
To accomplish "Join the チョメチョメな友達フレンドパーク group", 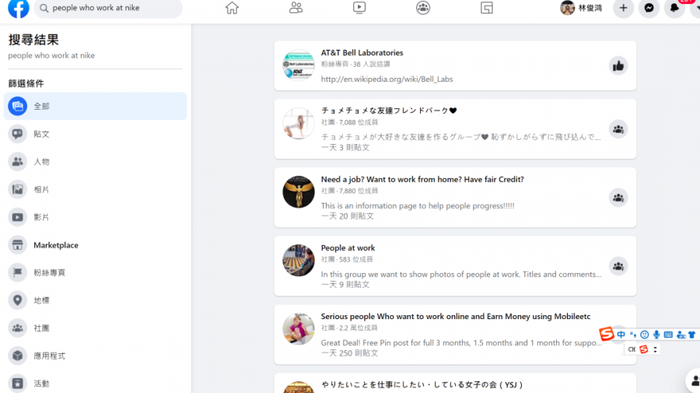I will click(618, 129).
